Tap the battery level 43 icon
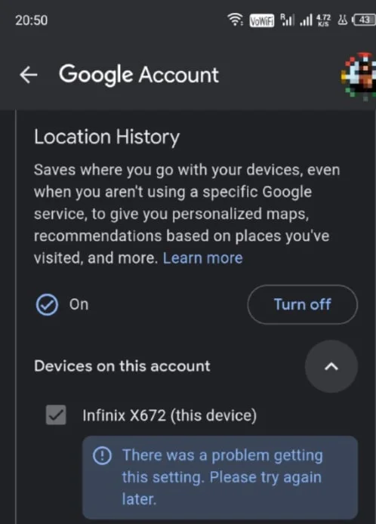Image resolution: width=376 pixels, height=524 pixels. (365, 20)
